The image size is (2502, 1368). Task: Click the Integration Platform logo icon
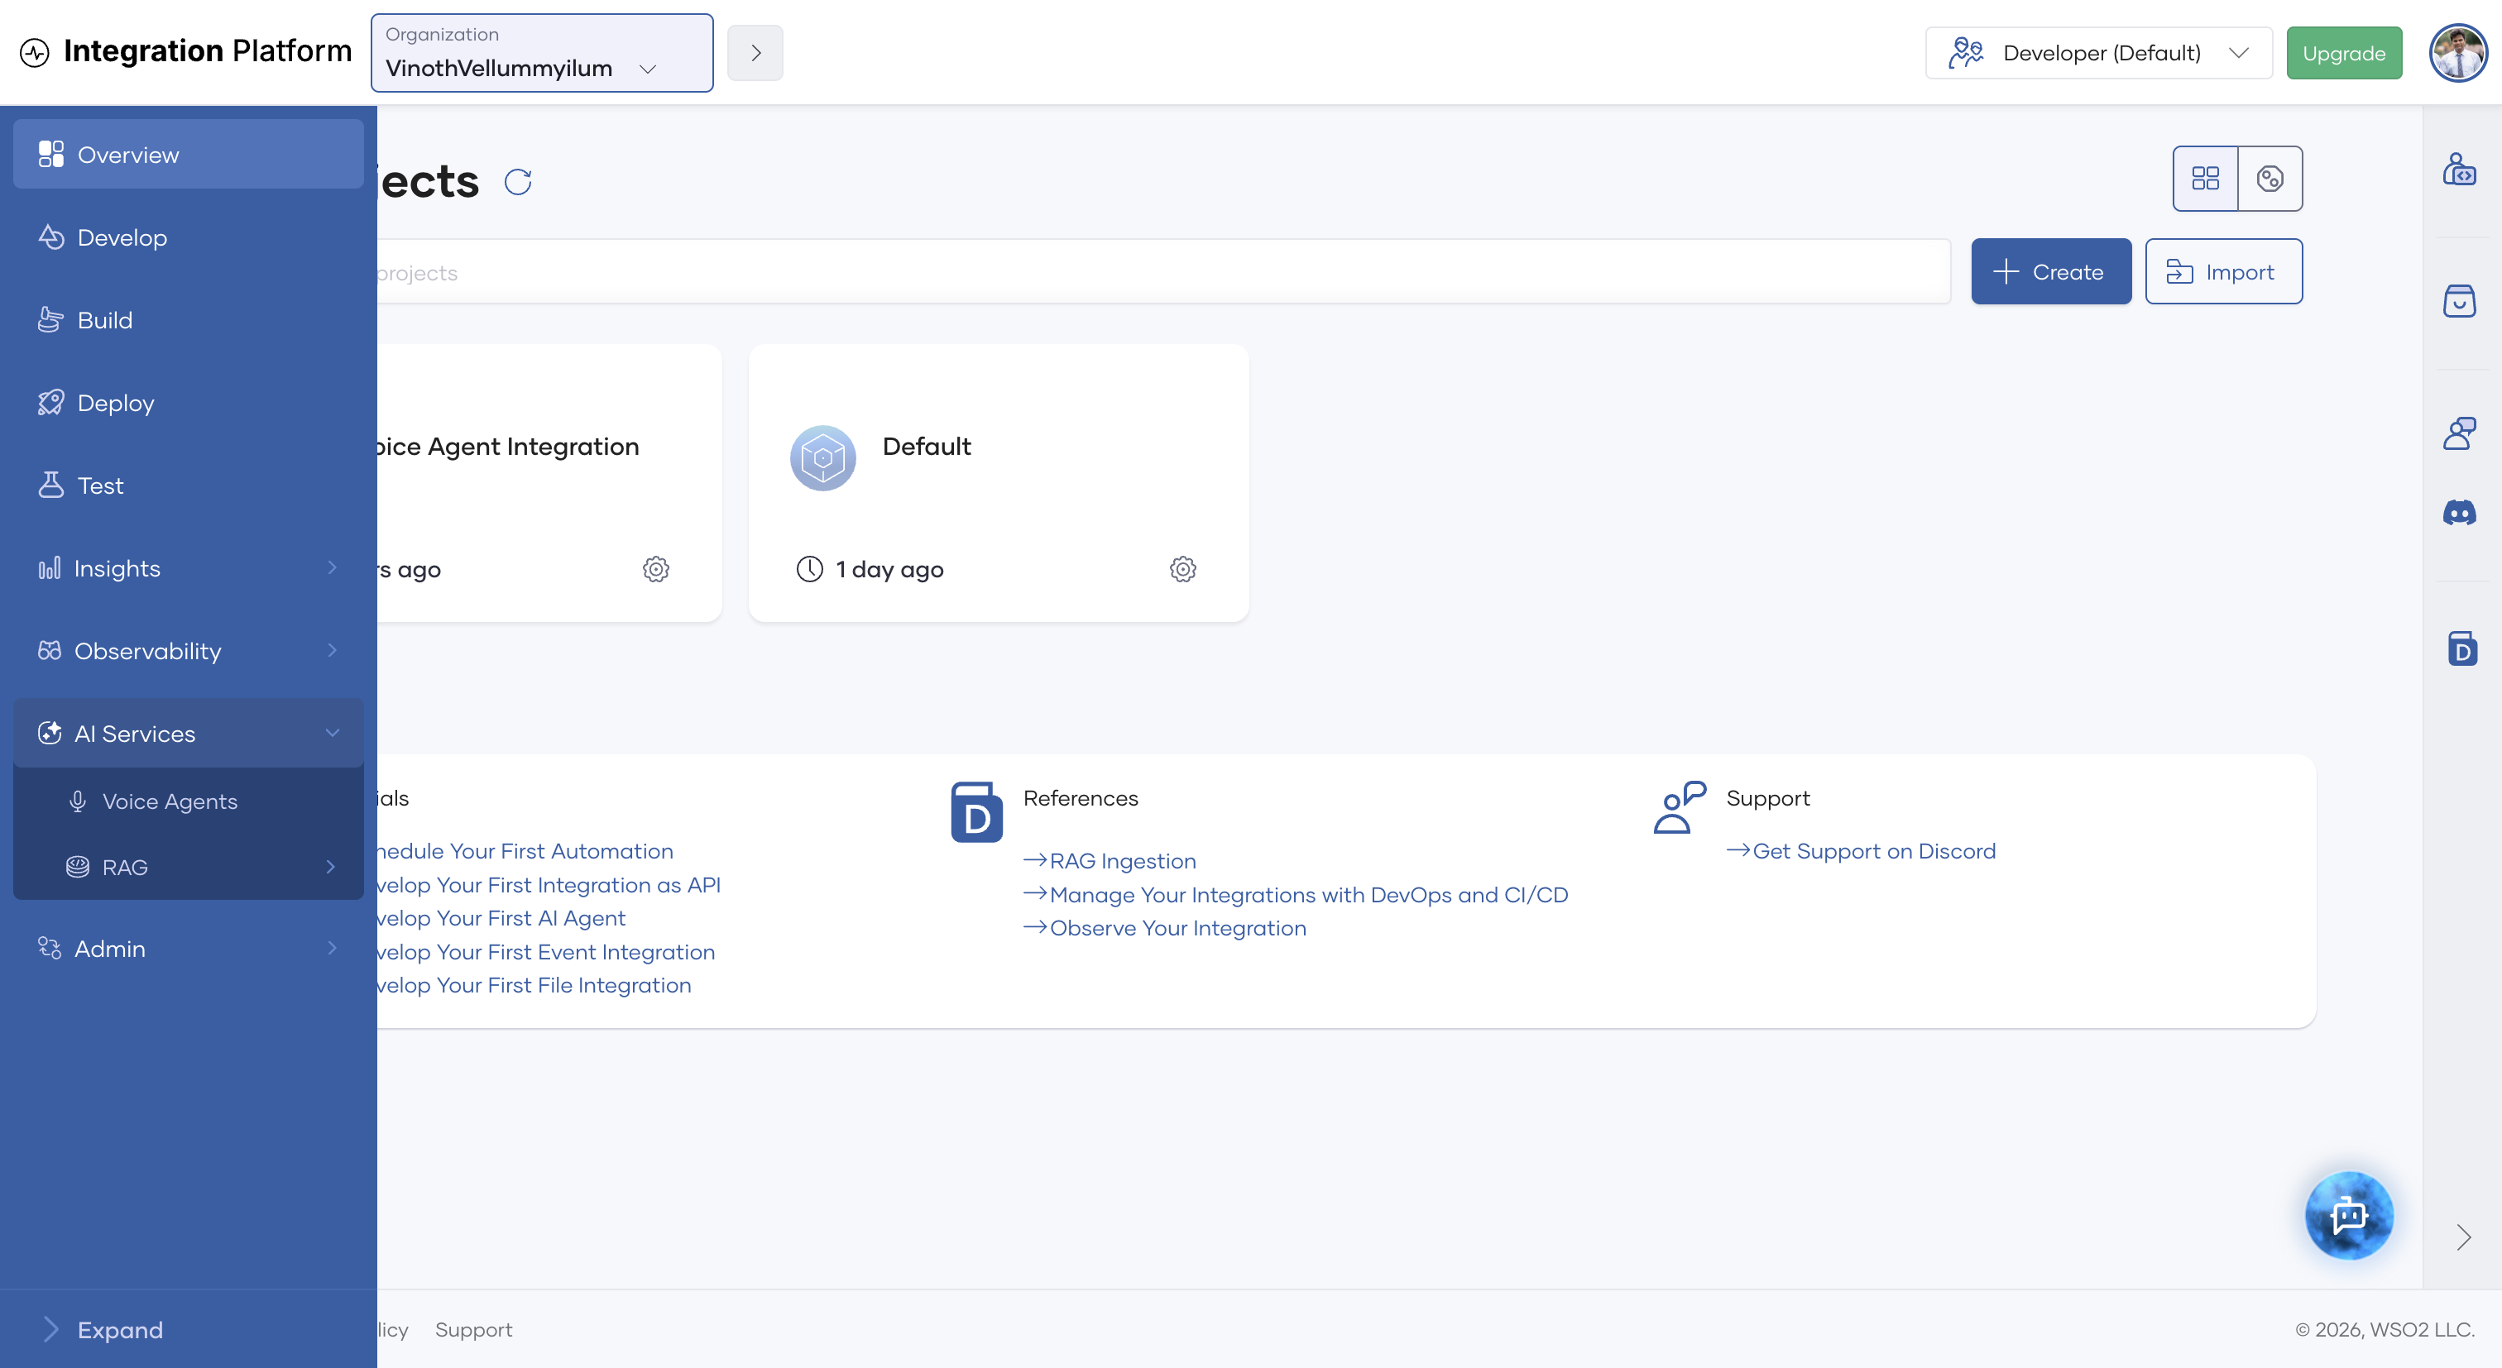point(35,51)
